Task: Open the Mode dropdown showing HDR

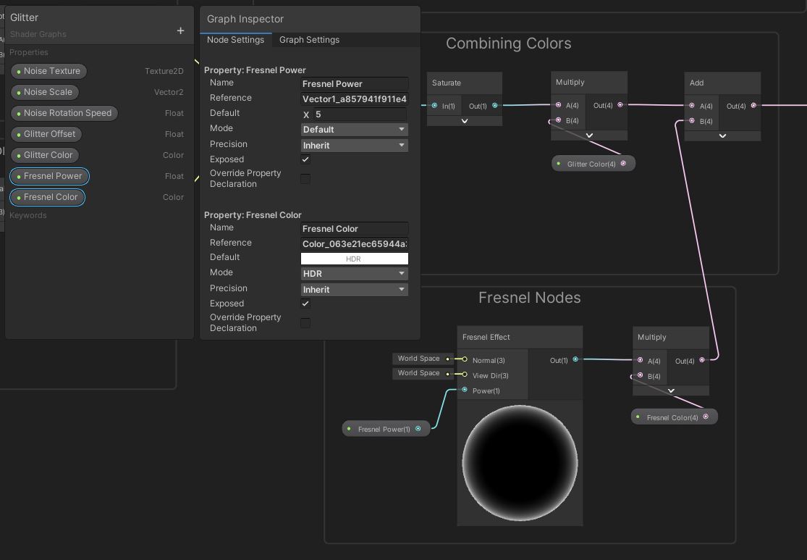Action: pyautogui.click(x=354, y=274)
